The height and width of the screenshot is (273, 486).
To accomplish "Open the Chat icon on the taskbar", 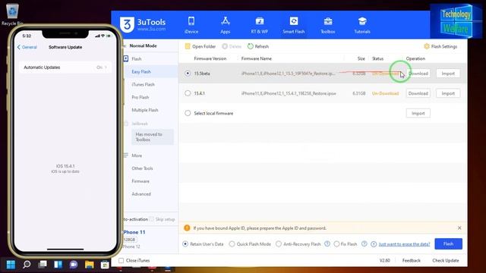I will click(x=74, y=265).
